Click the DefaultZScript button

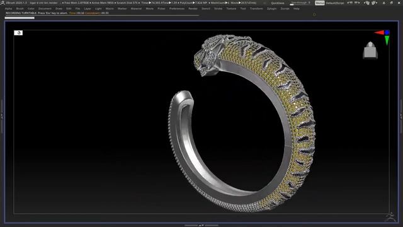tap(335, 3)
